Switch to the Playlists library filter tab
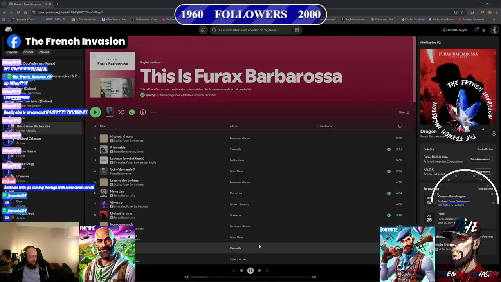 point(12,52)
